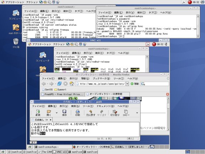Expand the gedit Open recent files arrow
Viewport: 205px width, 154px height.
(x=57, y=113)
